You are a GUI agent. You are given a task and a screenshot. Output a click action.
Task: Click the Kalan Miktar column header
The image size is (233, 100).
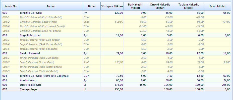click(217, 6)
